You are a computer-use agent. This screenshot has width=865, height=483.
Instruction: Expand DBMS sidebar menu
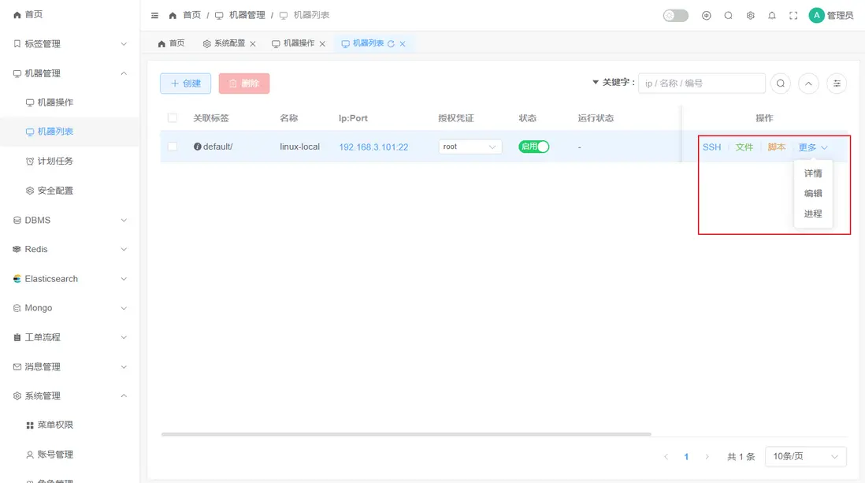point(69,220)
